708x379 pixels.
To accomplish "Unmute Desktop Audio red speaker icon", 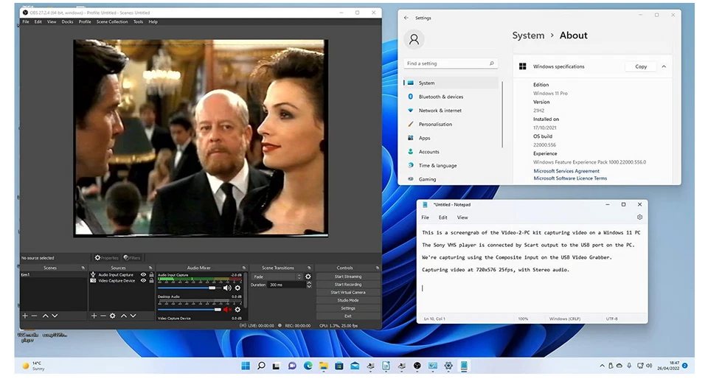I will [x=227, y=310].
